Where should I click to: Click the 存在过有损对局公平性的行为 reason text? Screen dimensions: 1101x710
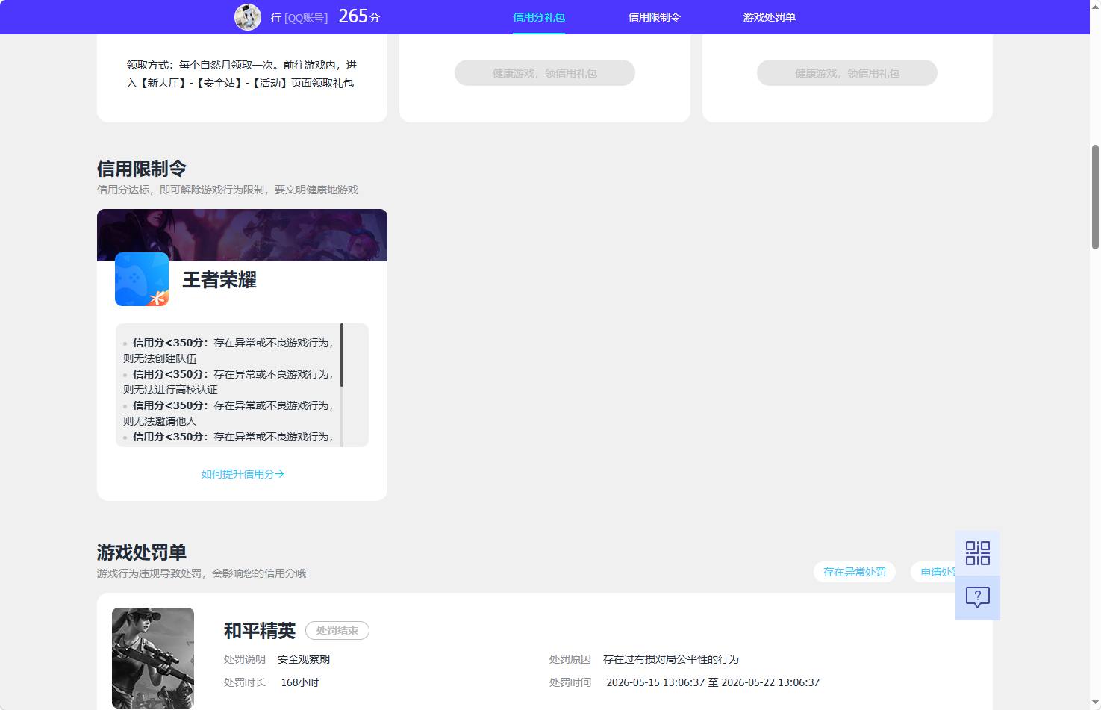tap(671, 659)
